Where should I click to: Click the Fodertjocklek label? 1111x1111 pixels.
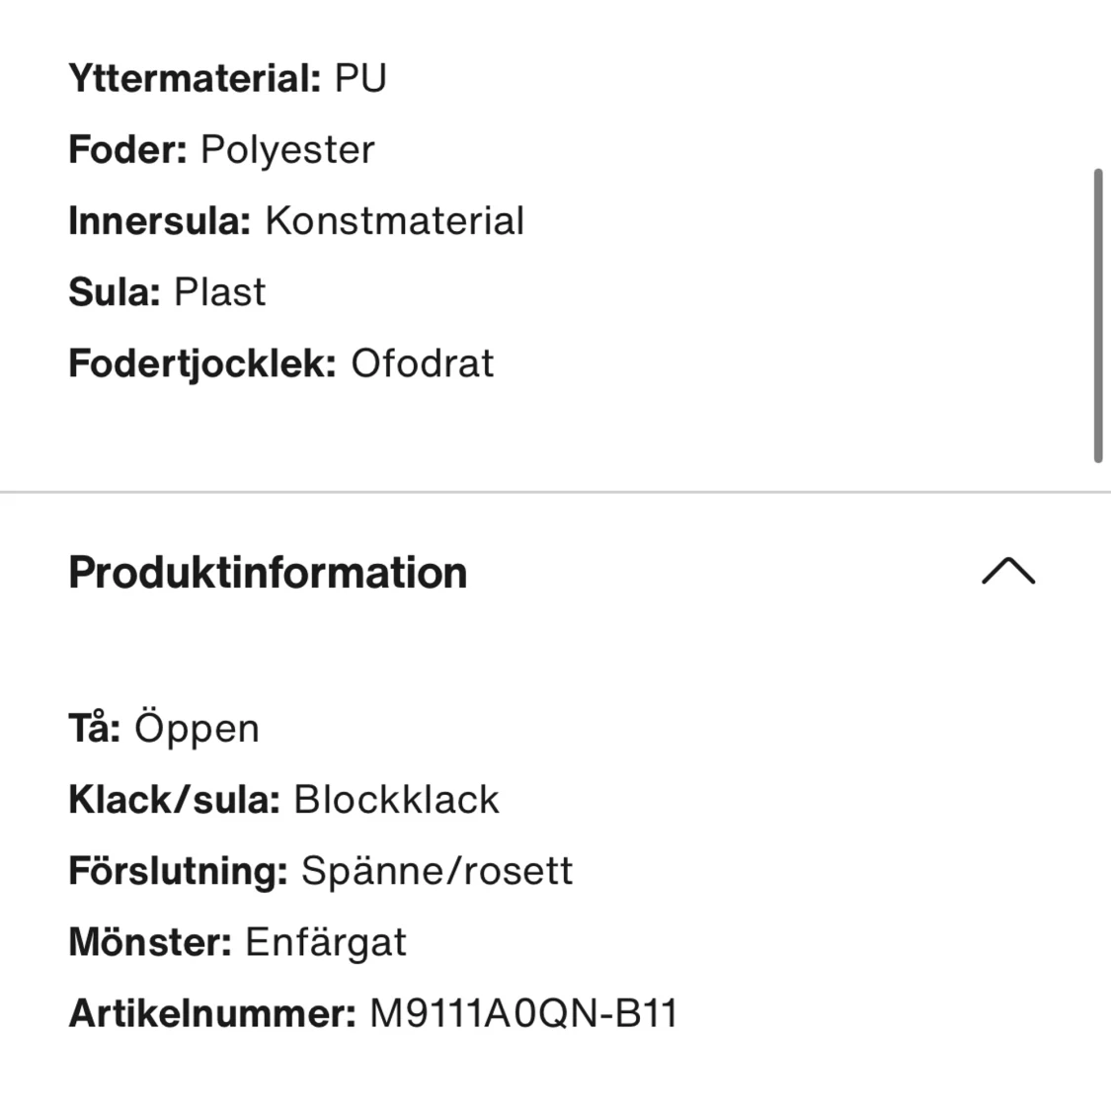pyautogui.click(x=203, y=363)
